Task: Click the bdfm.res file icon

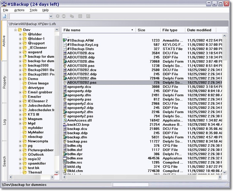Action: tap(65, 163)
